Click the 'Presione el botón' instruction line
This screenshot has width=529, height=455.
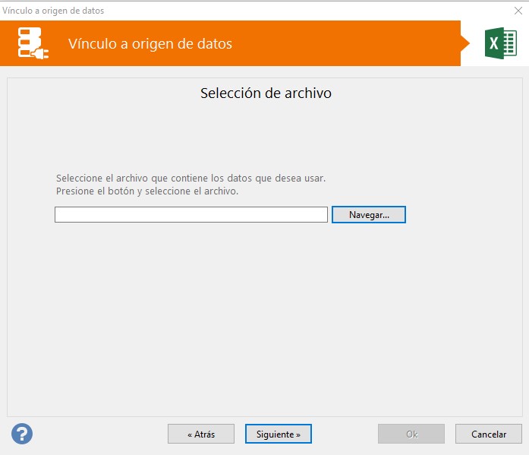[x=147, y=191]
